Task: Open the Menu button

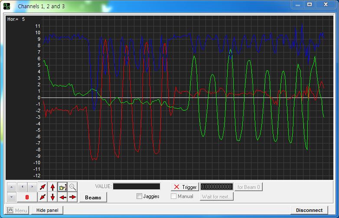Action: point(17,210)
